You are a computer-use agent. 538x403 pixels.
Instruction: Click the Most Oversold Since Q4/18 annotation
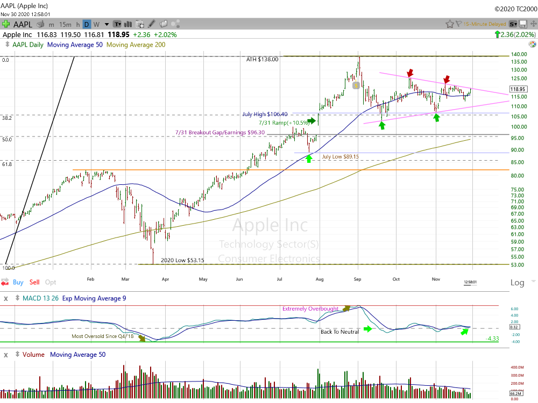click(103, 336)
